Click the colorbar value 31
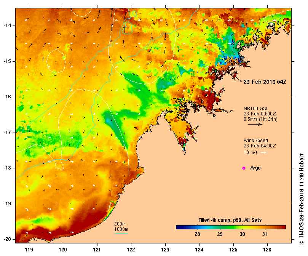The image size is (308, 256). tap(265, 234)
